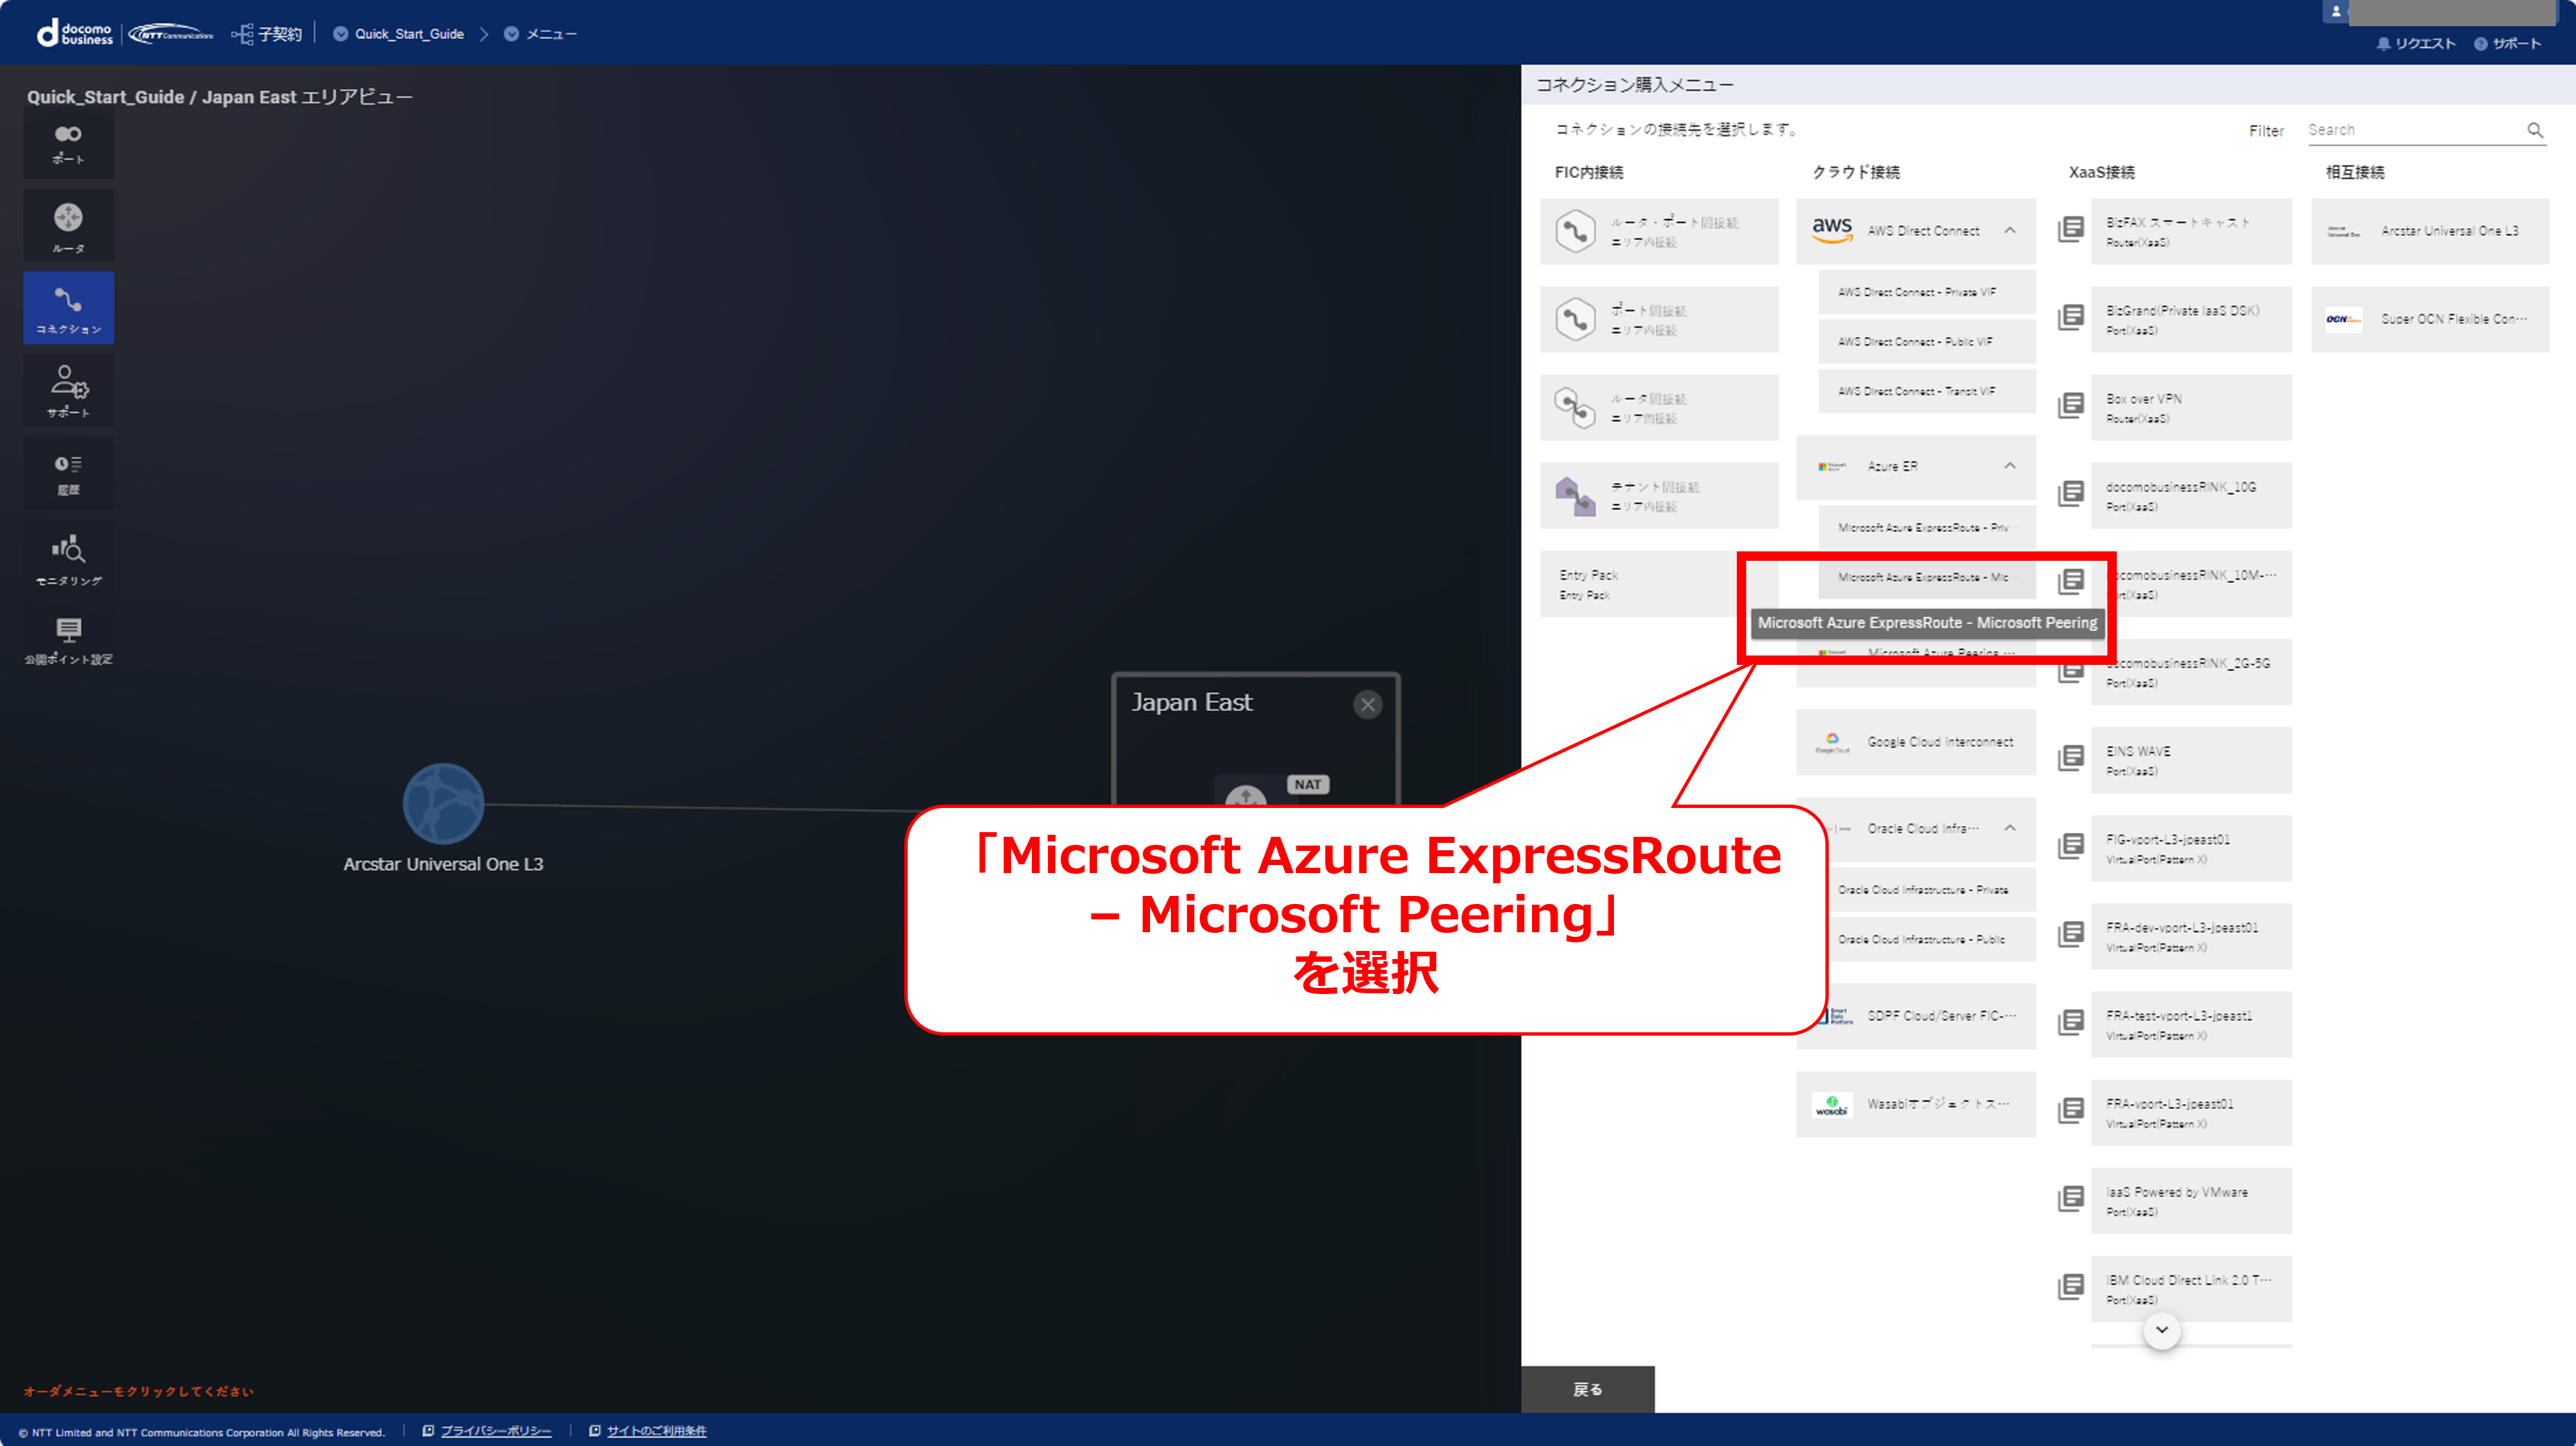Choose AWS Direct Connect - Transit VIF

[x=1926, y=392]
